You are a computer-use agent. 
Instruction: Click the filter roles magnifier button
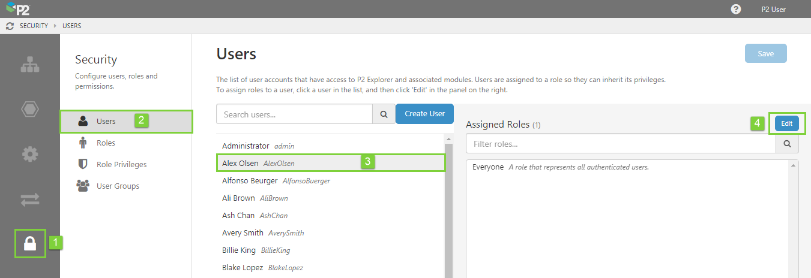click(787, 144)
